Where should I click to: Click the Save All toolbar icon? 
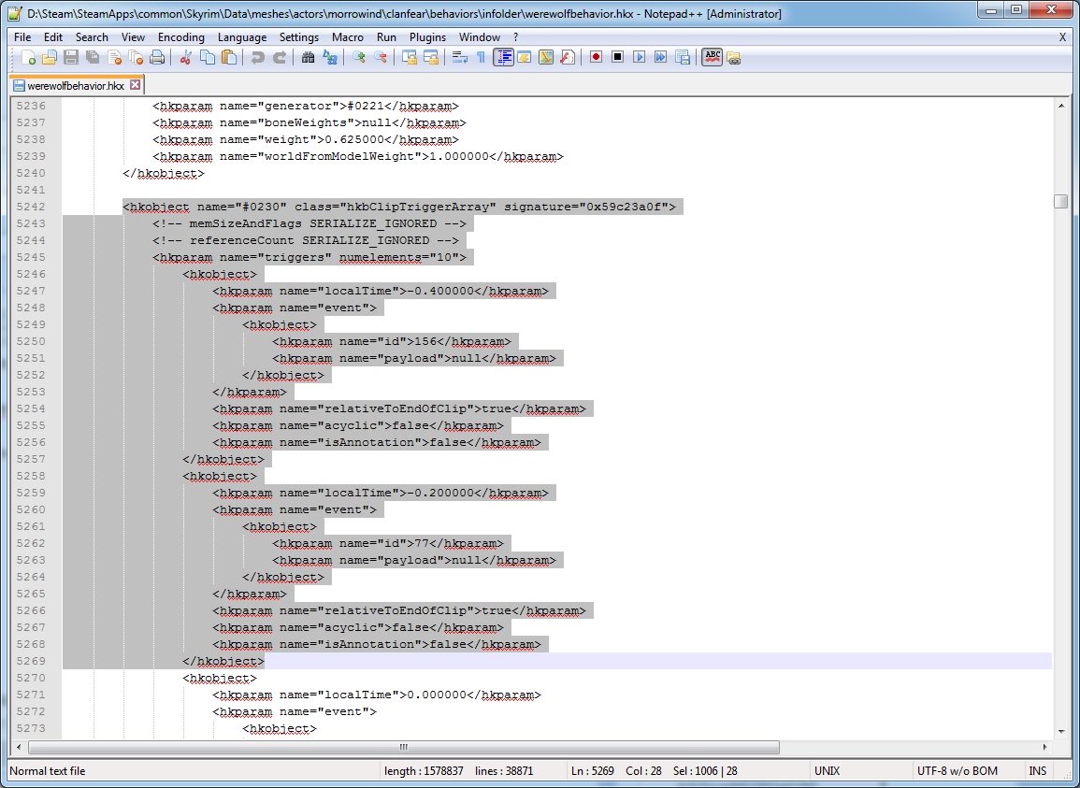[93, 58]
